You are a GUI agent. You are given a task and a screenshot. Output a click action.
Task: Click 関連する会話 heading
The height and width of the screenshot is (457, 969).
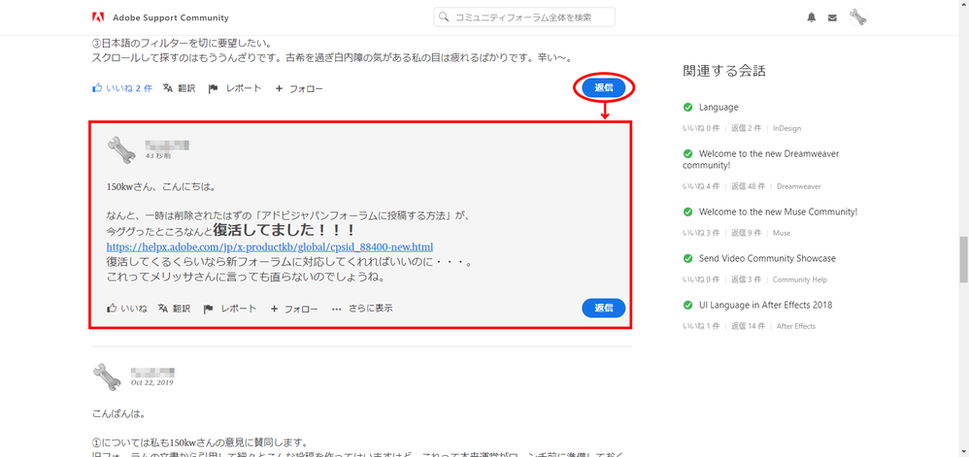coord(724,71)
